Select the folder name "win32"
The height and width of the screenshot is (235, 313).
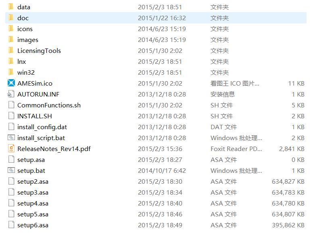pyautogui.click(x=26, y=73)
